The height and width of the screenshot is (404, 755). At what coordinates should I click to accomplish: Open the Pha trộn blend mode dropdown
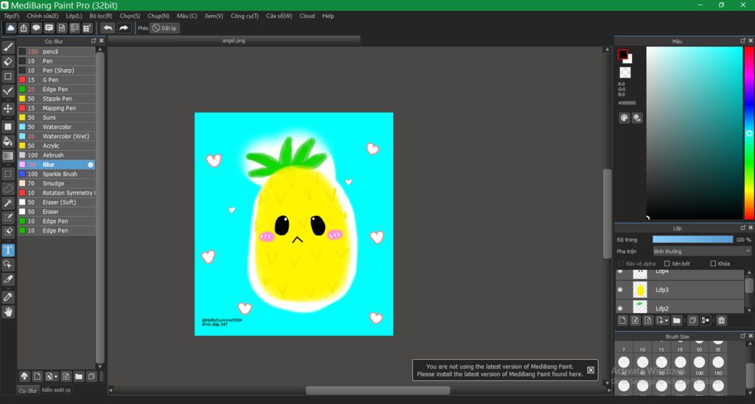[702, 251]
